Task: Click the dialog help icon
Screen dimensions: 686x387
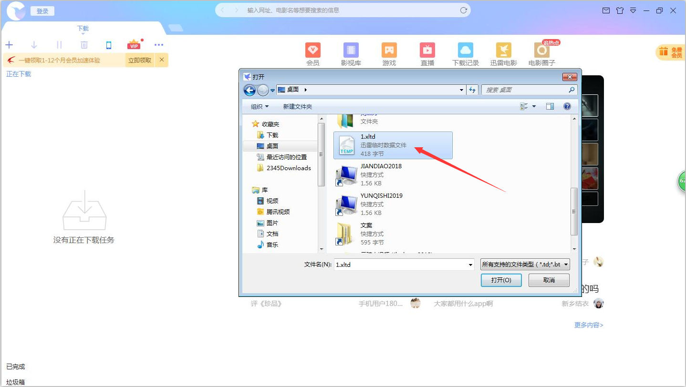Action: tap(567, 107)
